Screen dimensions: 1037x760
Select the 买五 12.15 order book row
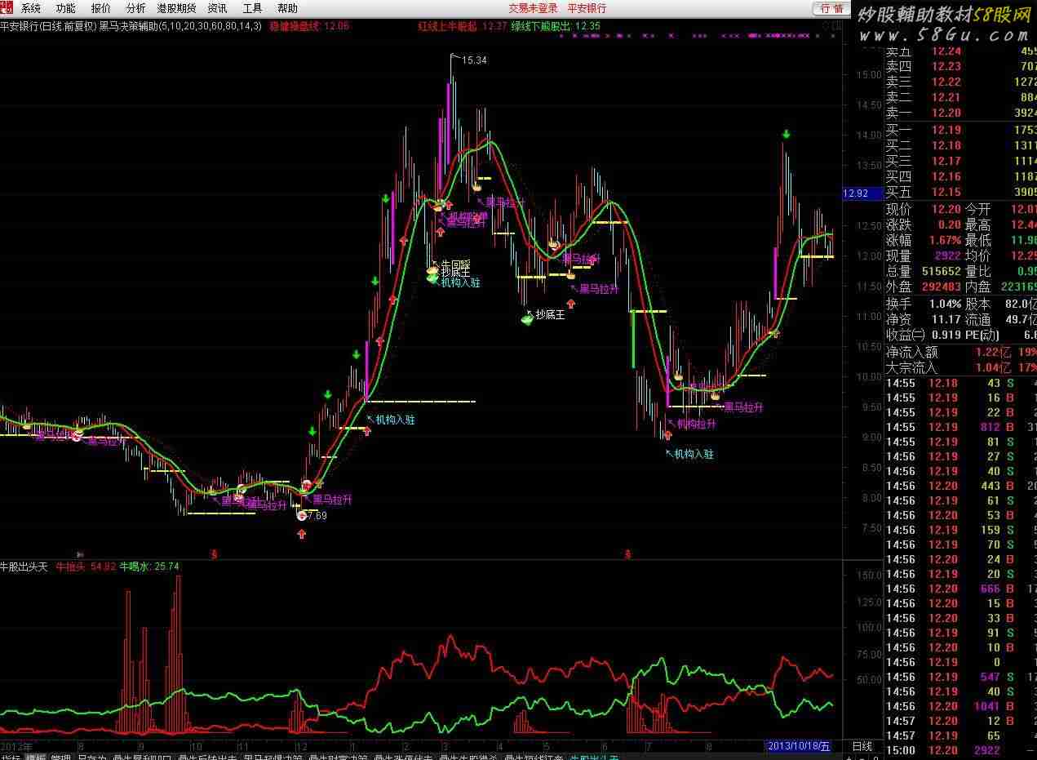click(961, 192)
